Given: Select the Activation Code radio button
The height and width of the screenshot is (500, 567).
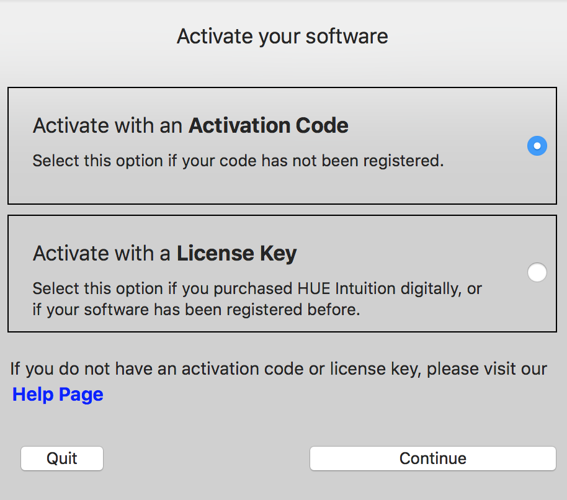Looking at the screenshot, I should coord(537,146).
